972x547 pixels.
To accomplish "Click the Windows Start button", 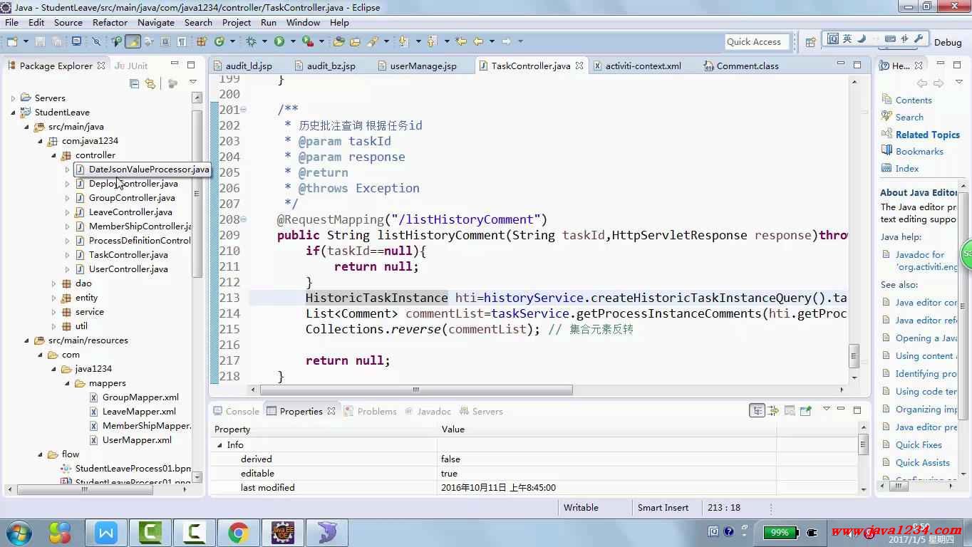I will pos(19,532).
